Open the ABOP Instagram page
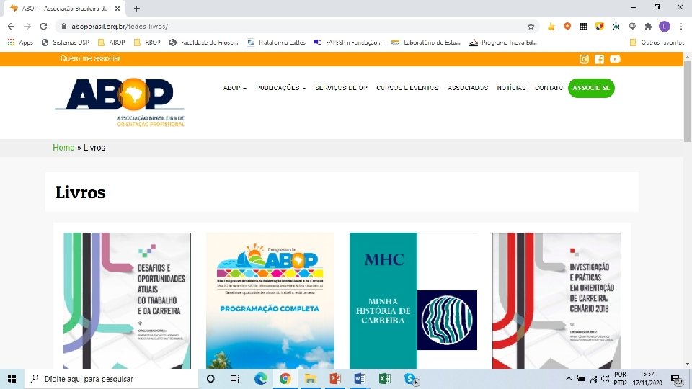This screenshot has width=692, height=389. tap(584, 59)
